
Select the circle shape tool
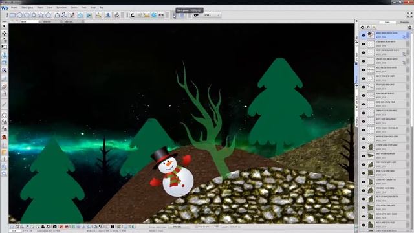coord(19,15)
